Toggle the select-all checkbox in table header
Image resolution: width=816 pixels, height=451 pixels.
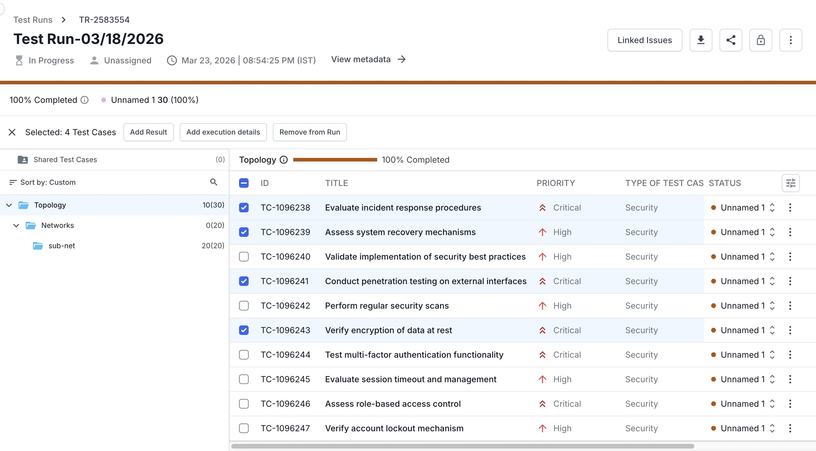tap(244, 183)
